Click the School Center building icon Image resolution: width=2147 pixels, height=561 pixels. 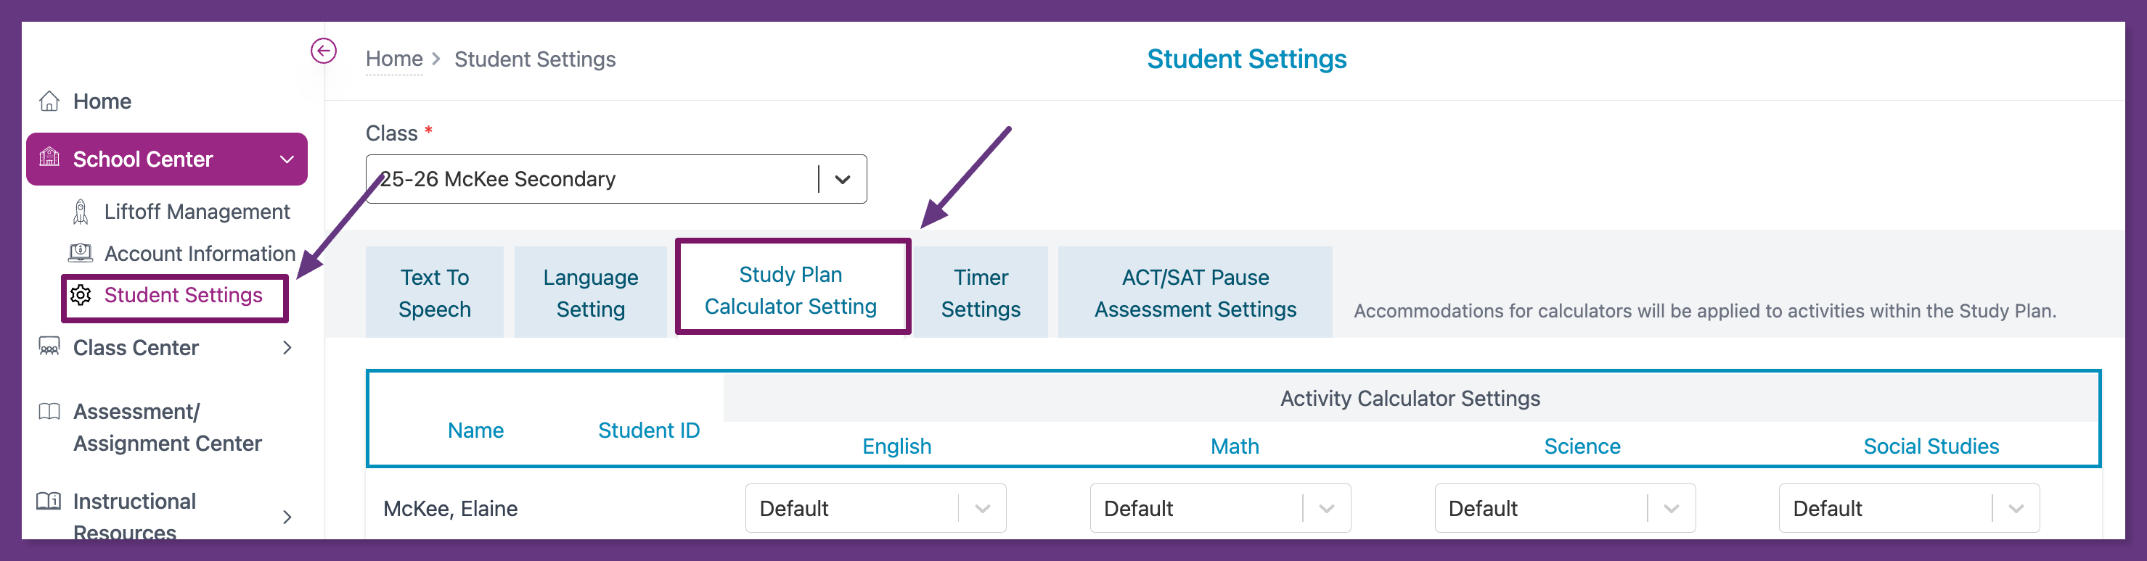tap(49, 157)
